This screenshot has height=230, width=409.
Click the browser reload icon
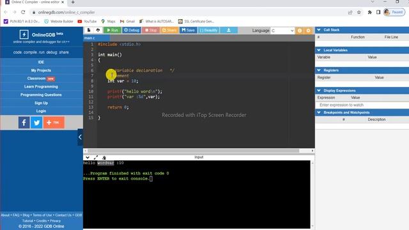click(23, 12)
